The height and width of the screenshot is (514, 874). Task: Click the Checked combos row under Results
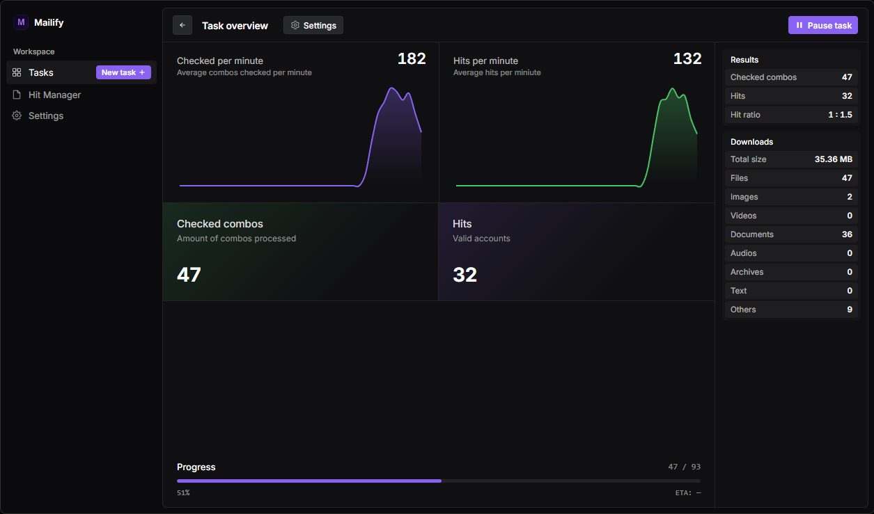791,77
